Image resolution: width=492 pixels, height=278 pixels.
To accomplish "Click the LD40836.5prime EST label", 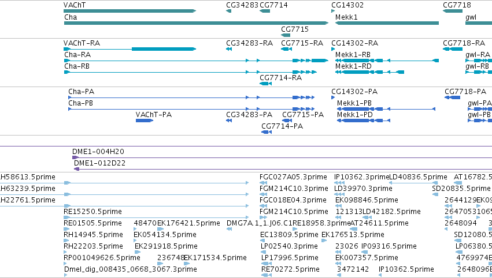I will 418,177.
